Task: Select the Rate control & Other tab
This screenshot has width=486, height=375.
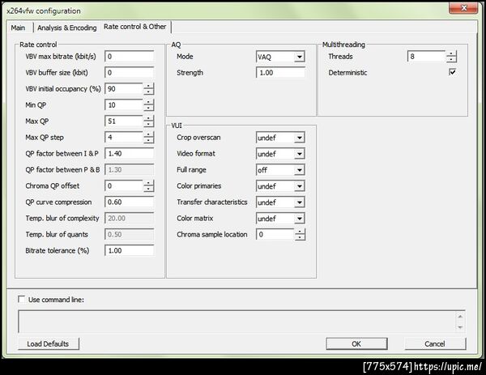Action: 134,27
